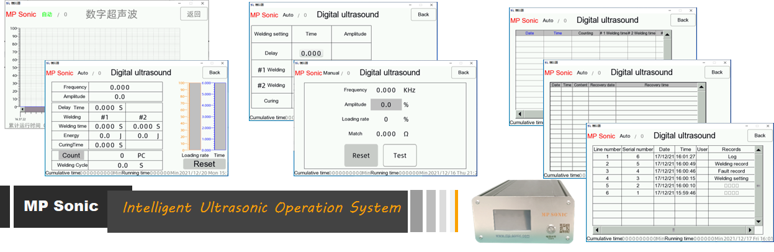The height and width of the screenshot is (252, 774).
Task: Click the grey Count button
Action: click(x=71, y=155)
